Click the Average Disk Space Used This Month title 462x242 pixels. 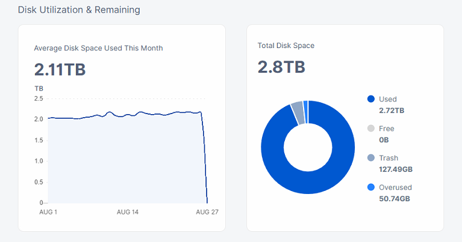click(98, 48)
